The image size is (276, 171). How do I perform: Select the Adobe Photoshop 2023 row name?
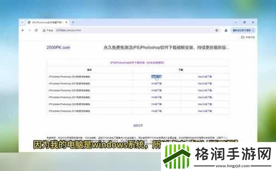point(69,84)
